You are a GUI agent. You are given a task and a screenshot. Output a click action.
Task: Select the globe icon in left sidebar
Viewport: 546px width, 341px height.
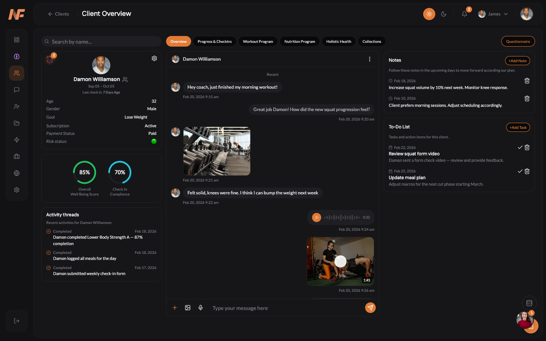point(16,173)
